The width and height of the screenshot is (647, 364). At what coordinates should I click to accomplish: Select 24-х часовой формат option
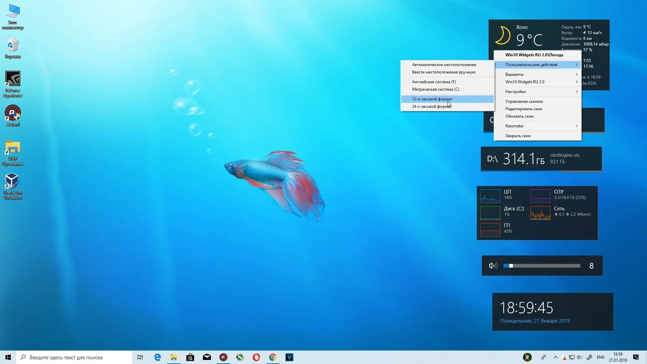431,107
